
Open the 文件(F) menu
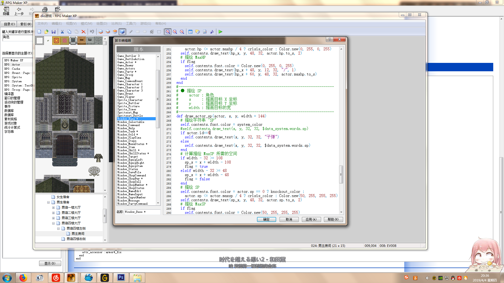point(42,24)
